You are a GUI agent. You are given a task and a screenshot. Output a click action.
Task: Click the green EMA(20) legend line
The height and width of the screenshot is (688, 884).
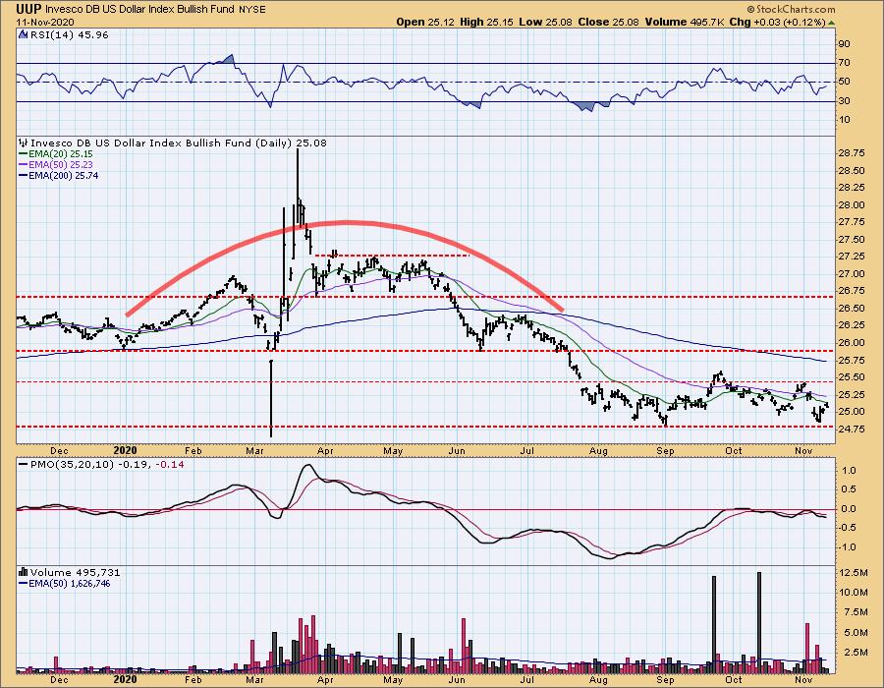(x=24, y=154)
